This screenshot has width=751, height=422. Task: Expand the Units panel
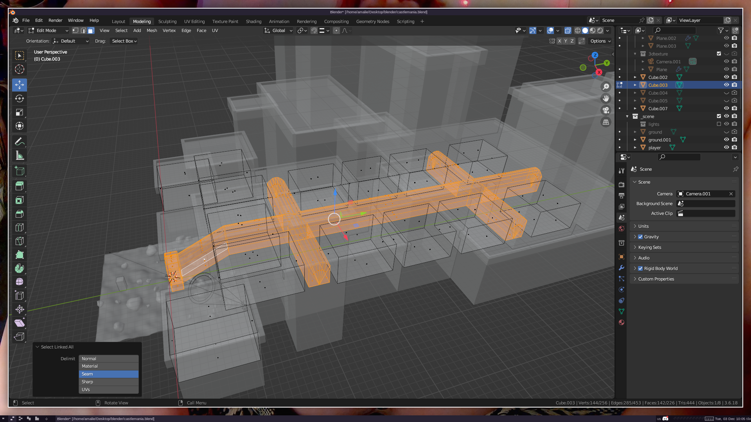point(643,226)
